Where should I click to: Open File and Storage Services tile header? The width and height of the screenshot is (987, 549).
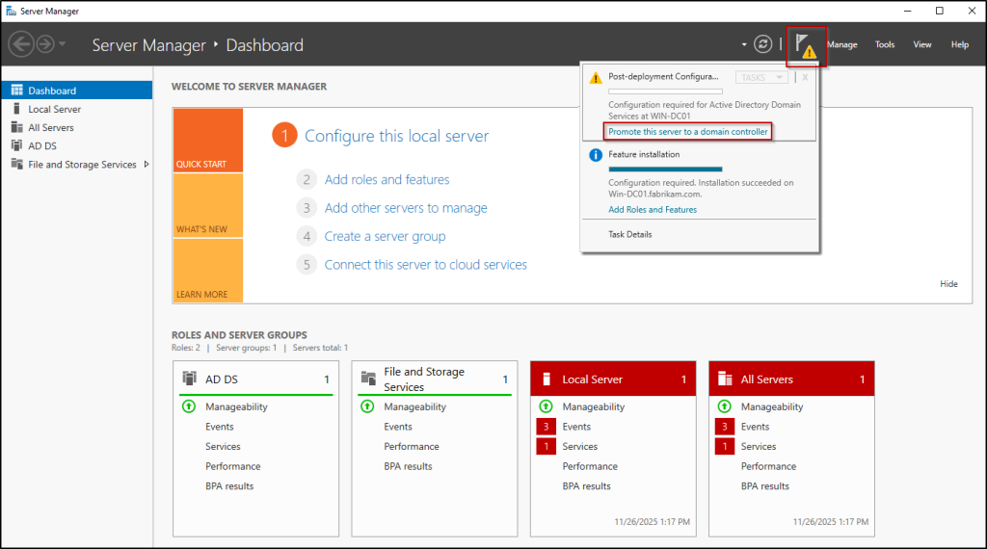435,379
